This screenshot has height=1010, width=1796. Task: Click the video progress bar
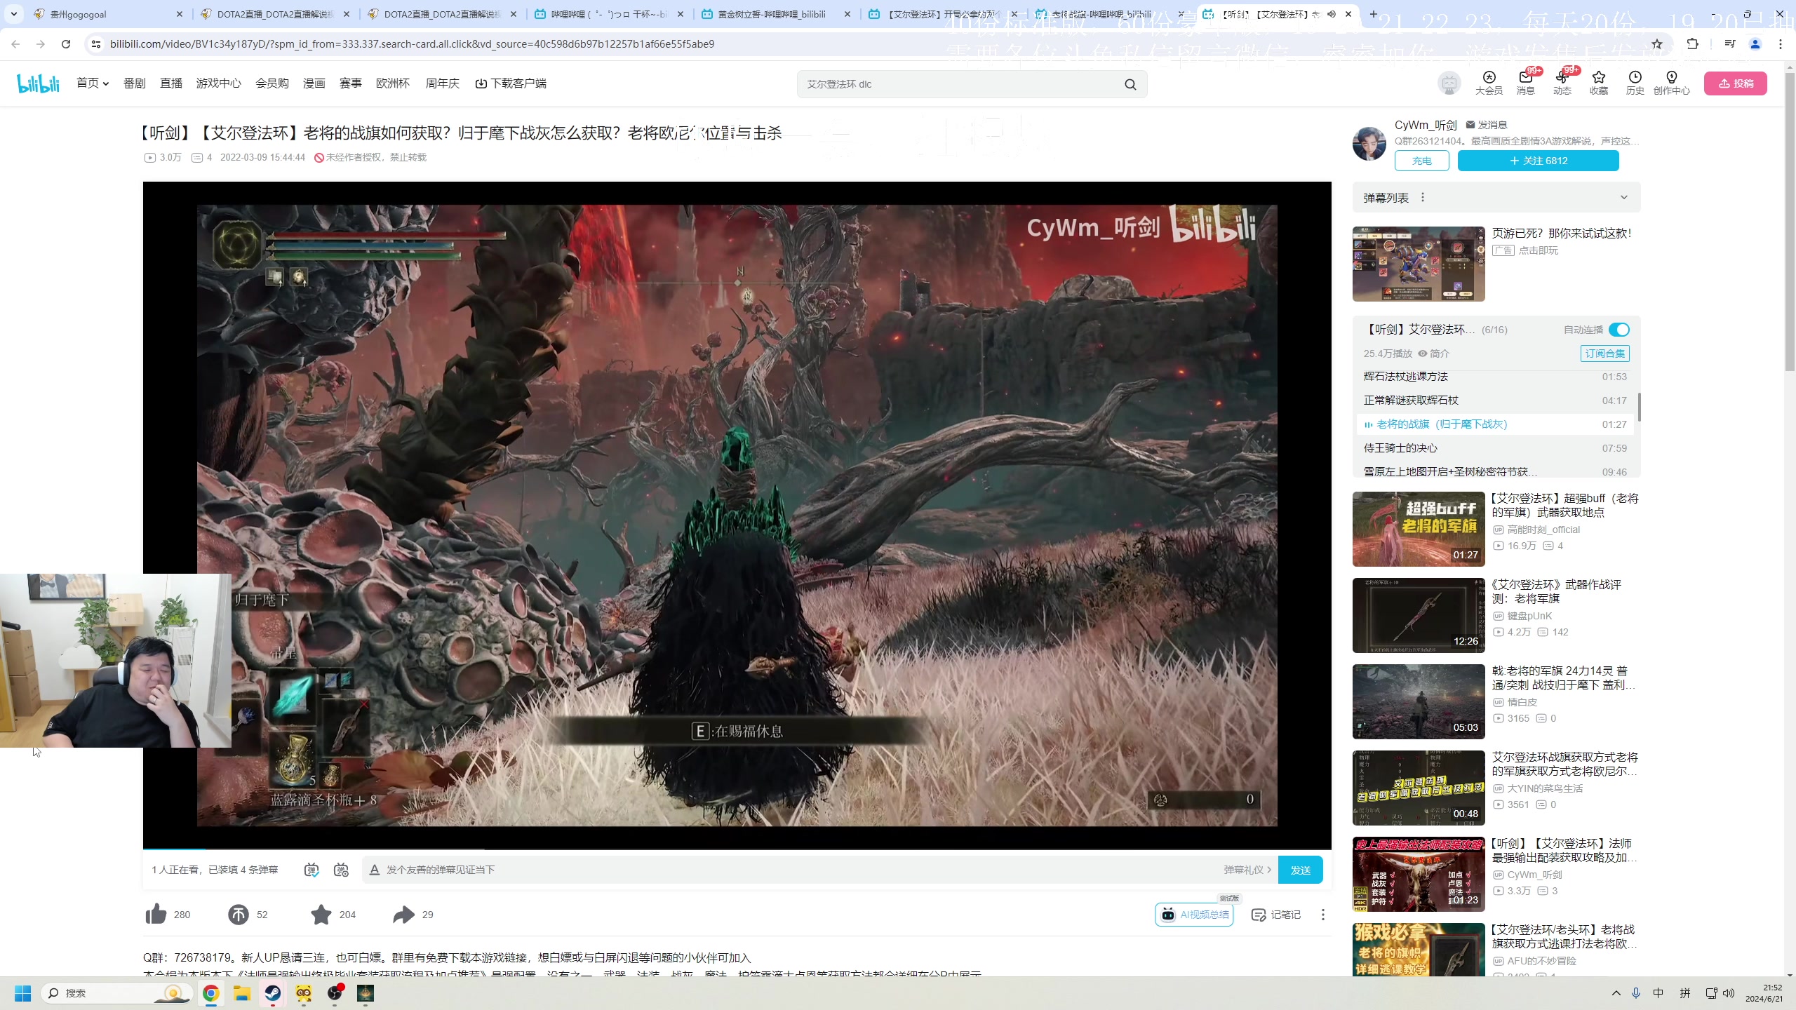[x=737, y=849]
